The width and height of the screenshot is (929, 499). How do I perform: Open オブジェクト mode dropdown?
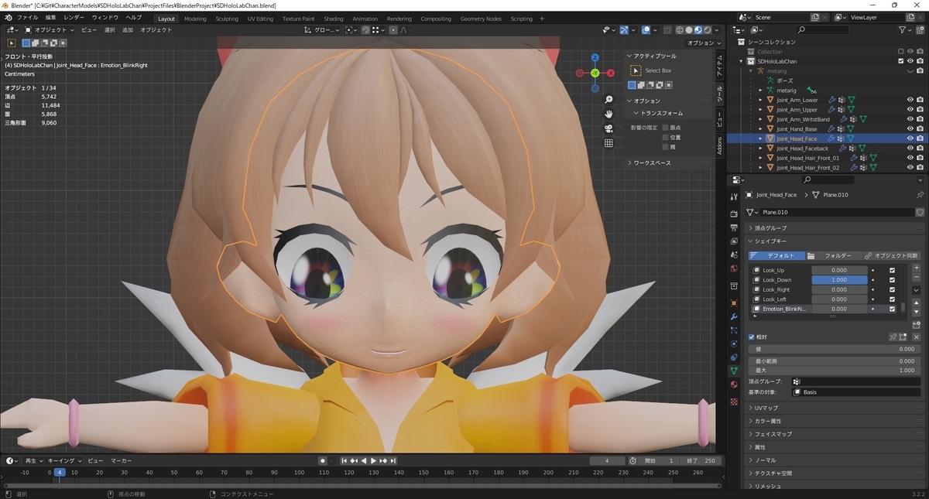(x=50, y=30)
